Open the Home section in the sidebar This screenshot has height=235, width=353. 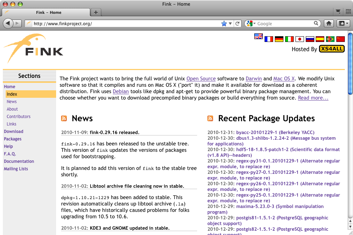[x=10, y=86]
